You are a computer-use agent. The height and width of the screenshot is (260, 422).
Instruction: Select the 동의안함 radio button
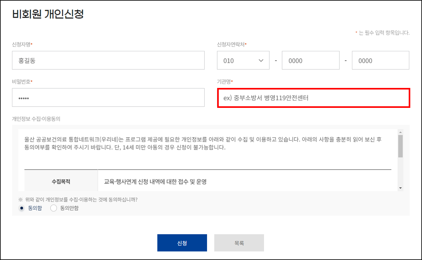54,208
